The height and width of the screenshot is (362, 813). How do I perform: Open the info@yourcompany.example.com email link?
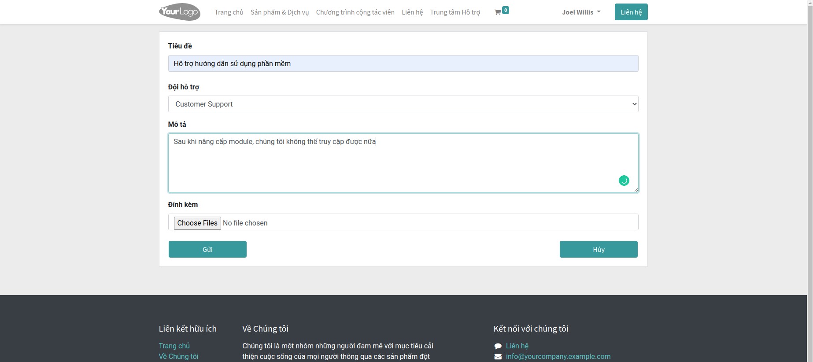click(x=558, y=357)
